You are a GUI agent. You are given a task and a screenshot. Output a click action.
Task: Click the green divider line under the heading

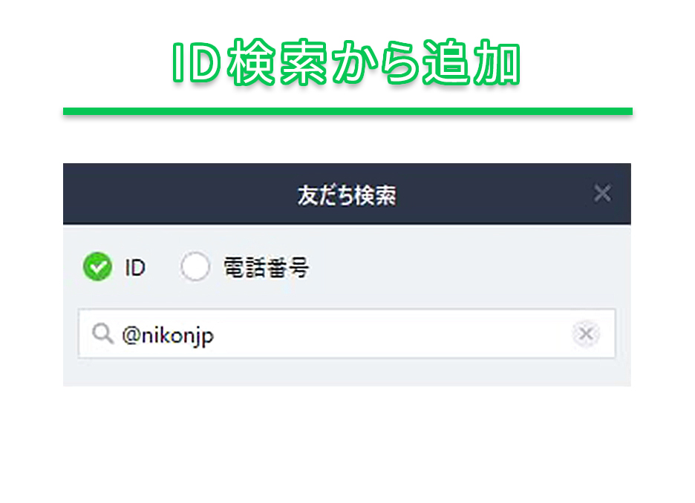[x=347, y=111]
